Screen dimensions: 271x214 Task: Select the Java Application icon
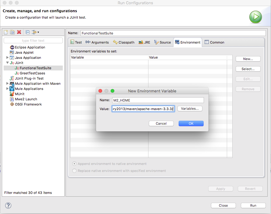click(x=12, y=58)
